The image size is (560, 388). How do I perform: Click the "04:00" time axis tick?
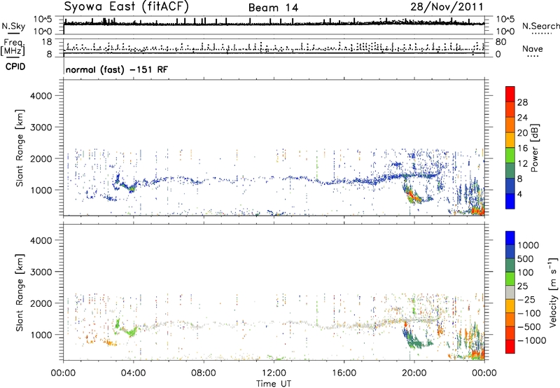pyautogui.click(x=133, y=373)
